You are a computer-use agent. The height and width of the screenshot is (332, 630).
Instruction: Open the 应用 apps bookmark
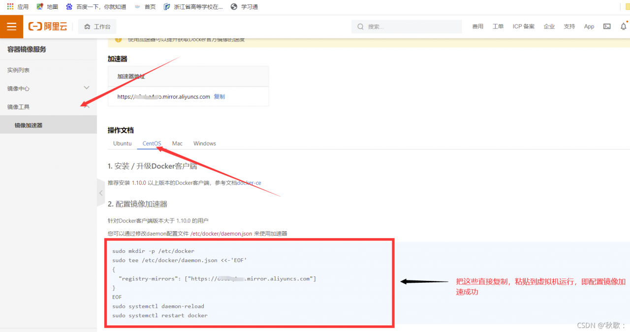coord(18,7)
